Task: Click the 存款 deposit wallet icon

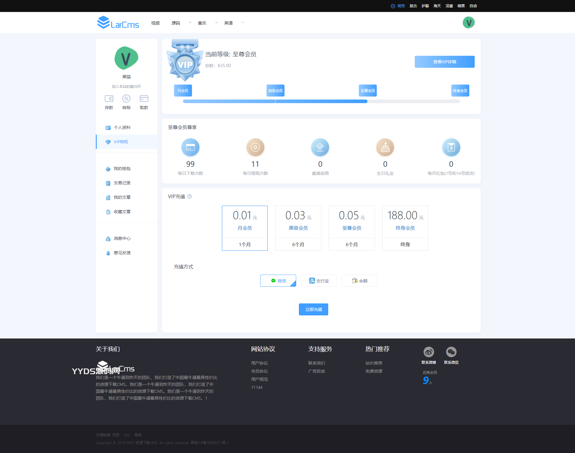Action: 109,99
